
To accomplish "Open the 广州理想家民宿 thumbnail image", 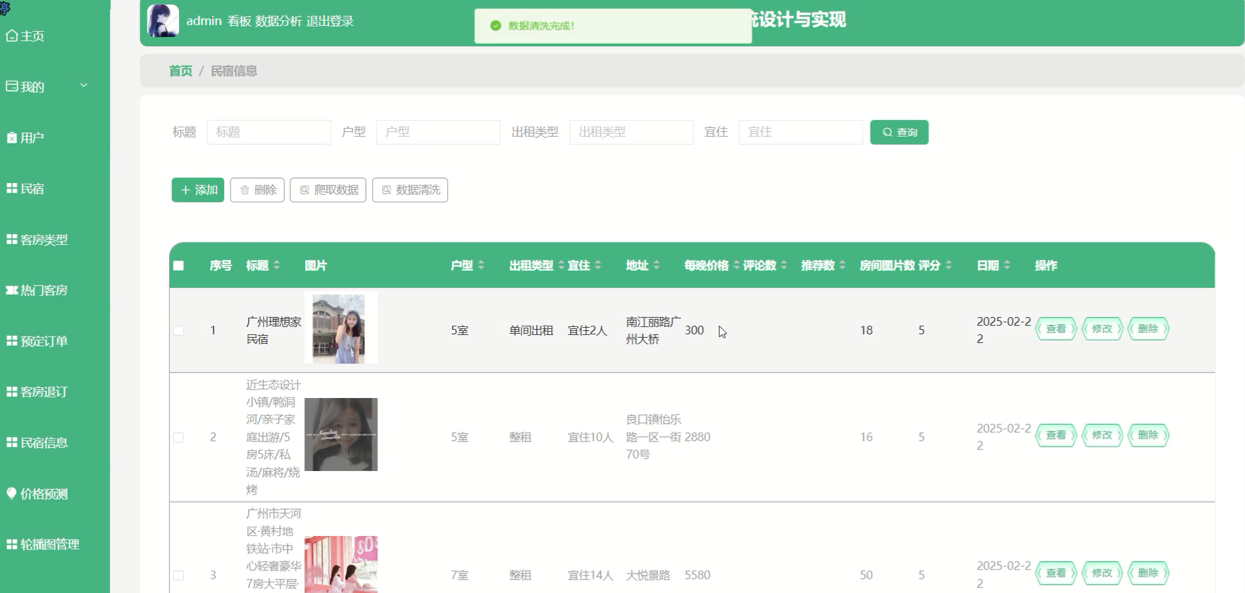I will click(x=341, y=328).
